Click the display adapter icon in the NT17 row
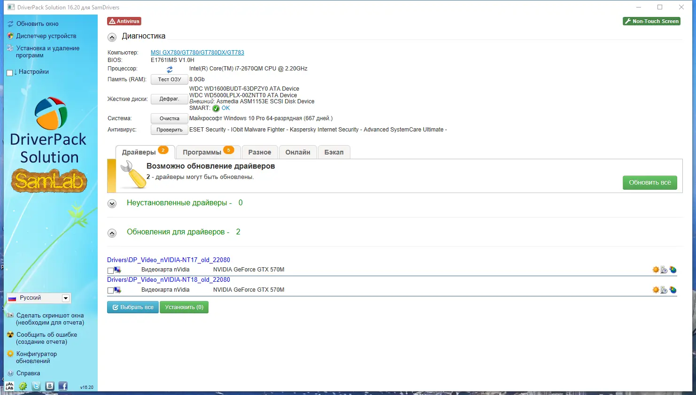The width and height of the screenshot is (696, 395). (117, 270)
